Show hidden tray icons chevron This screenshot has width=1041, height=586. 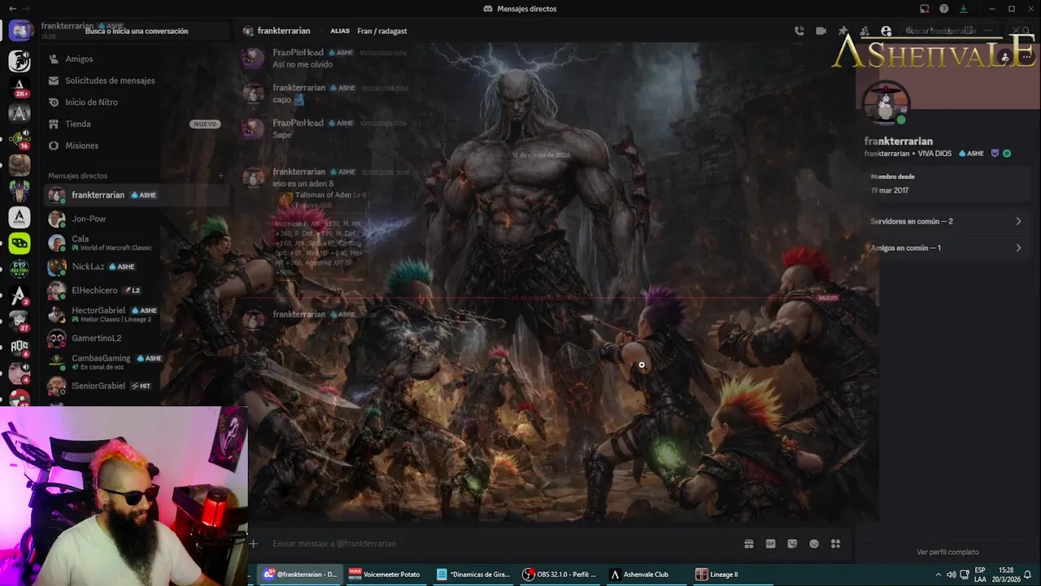939,575
